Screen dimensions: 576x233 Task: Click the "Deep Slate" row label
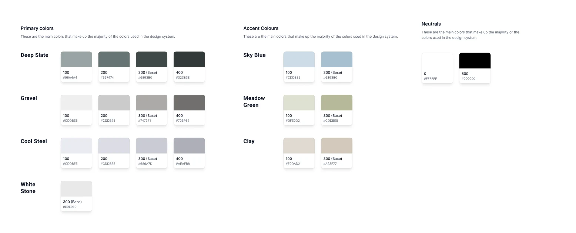[34, 55]
